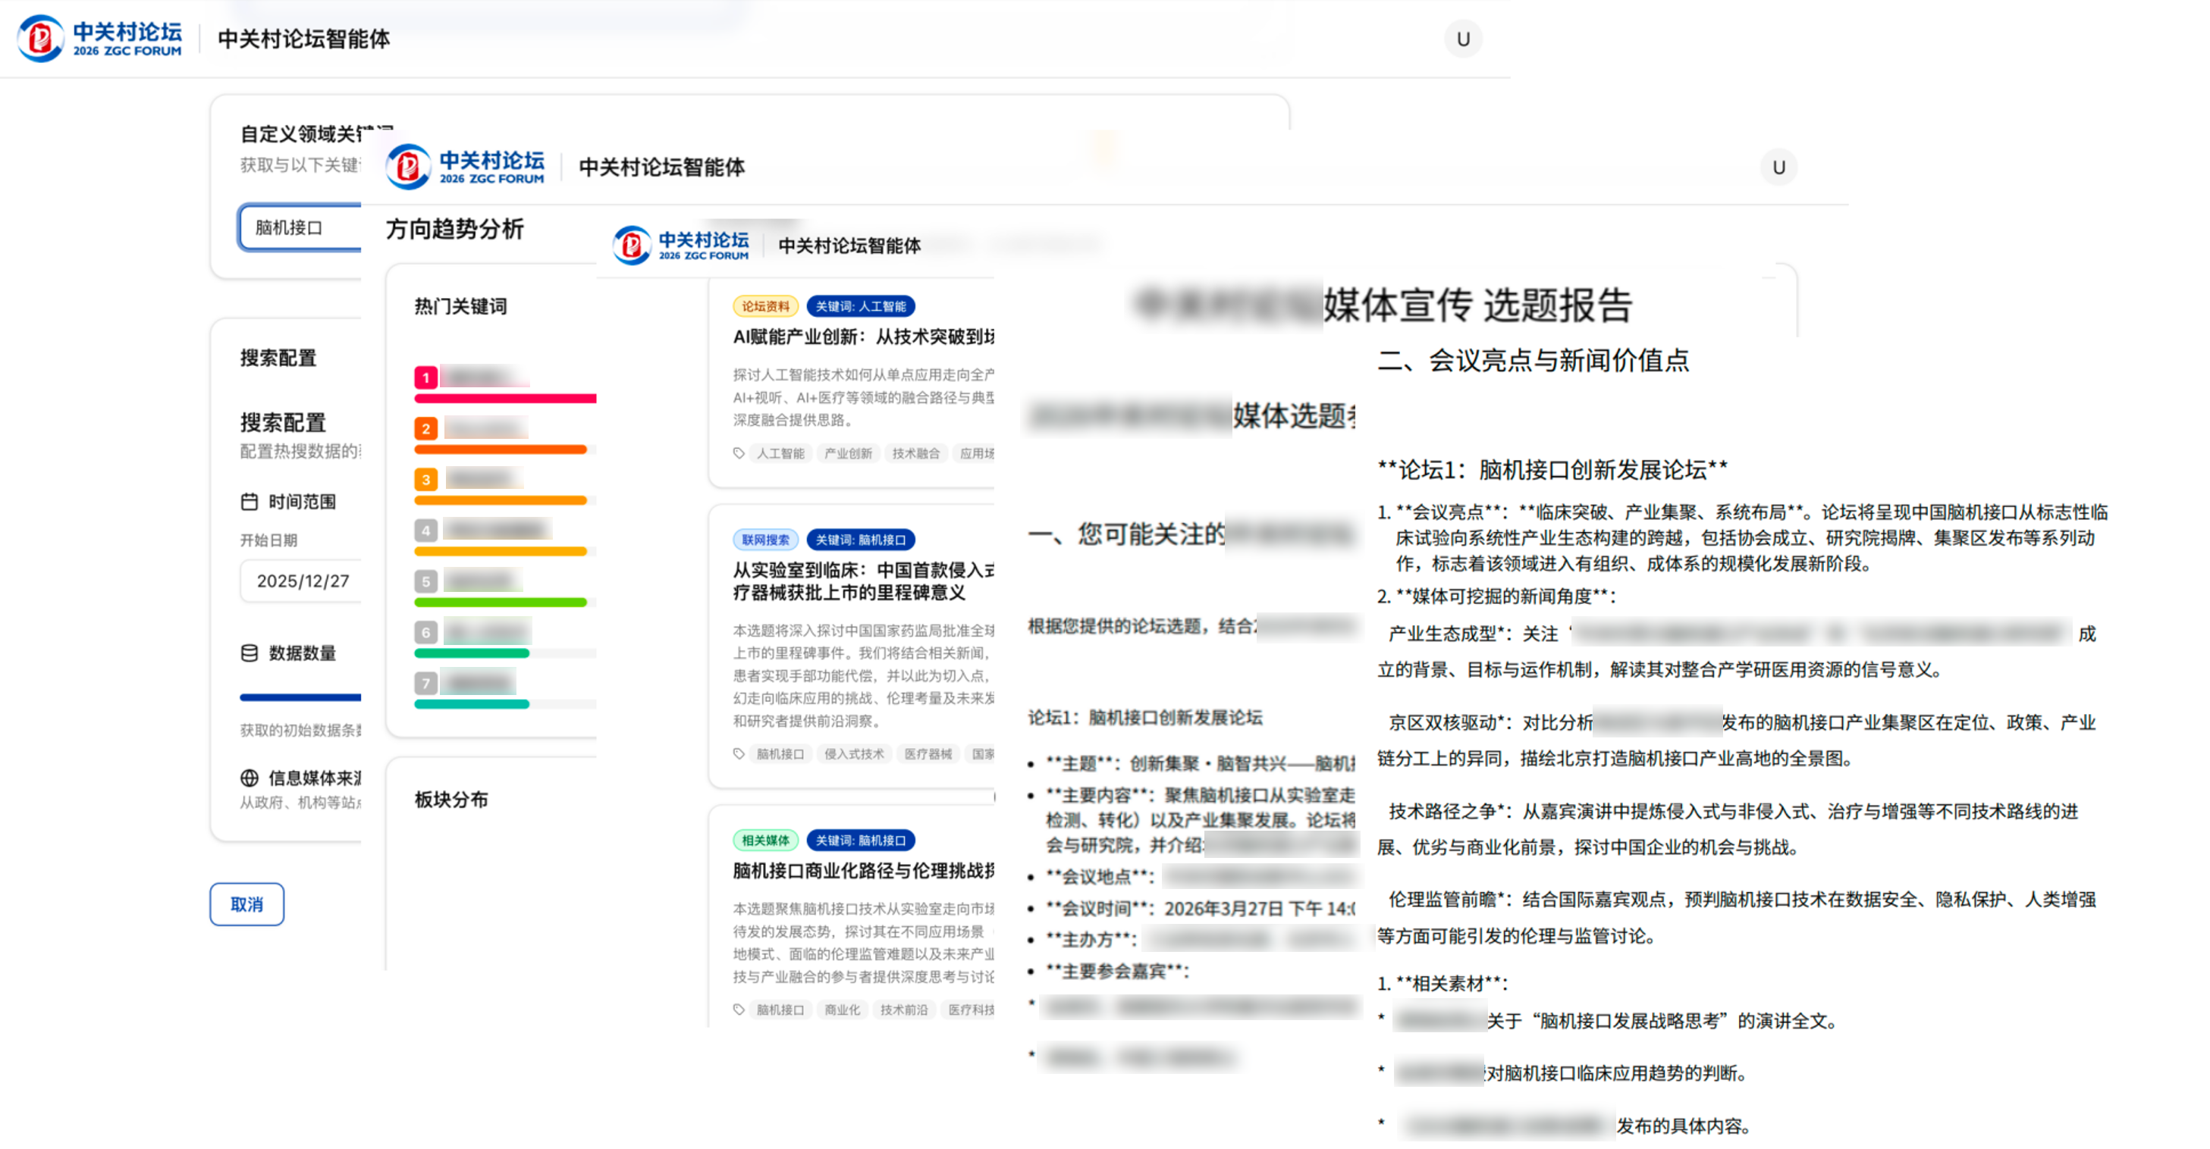
Task: Open the "U" user avatar menu
Action: point(1463,39)
